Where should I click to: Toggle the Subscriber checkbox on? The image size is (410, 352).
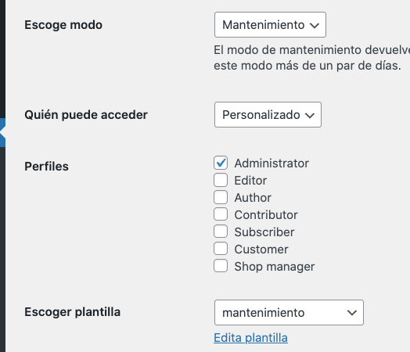tap(221, 232)
